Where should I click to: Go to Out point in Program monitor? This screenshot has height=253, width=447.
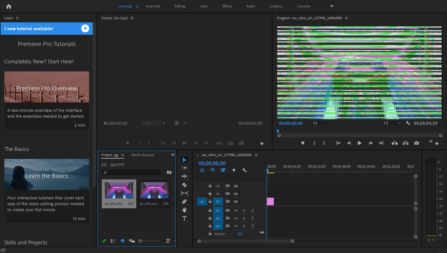(x=382, y=143)
